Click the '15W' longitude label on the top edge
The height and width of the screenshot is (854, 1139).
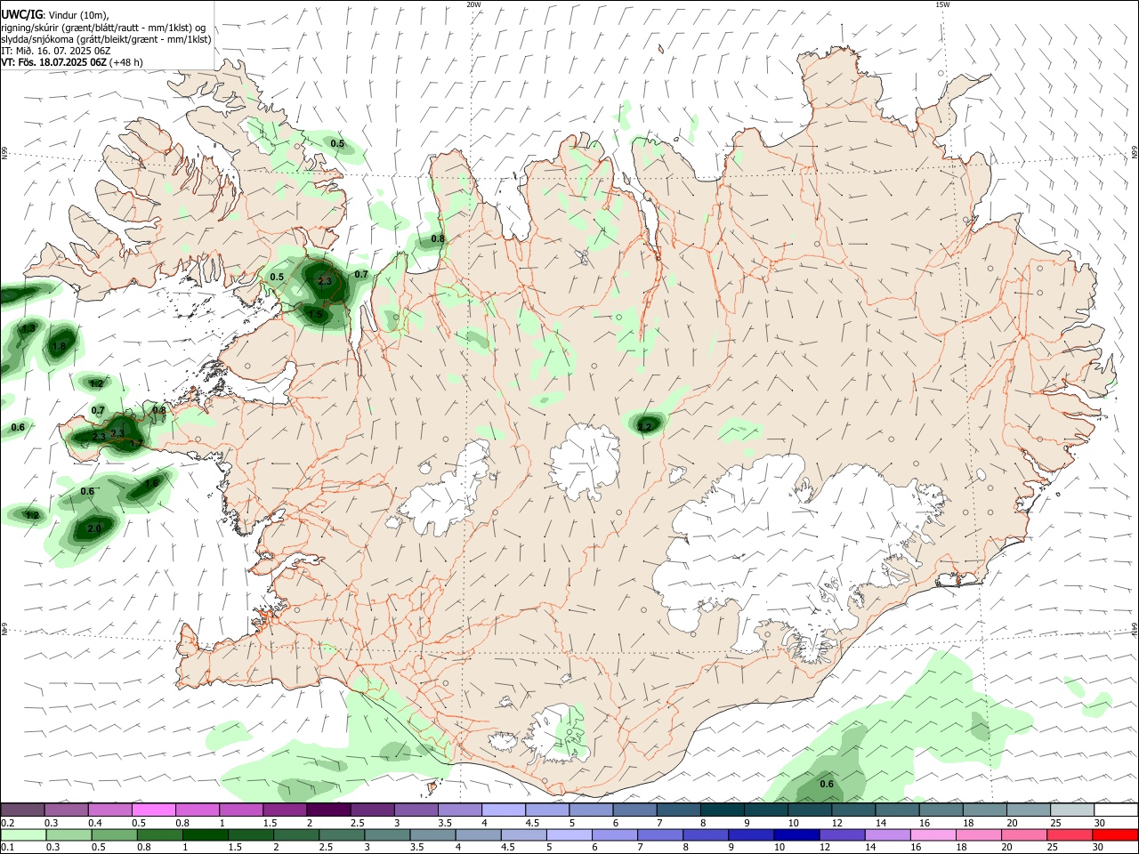941,4
